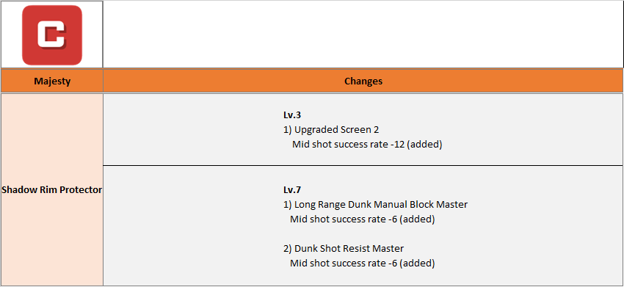Click the word (added) after -12
624x287 pixels.
(x=425, y=144)
